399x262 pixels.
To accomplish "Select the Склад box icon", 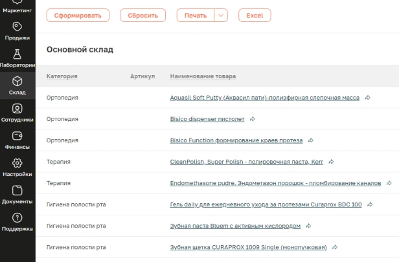I will pyautogui.click(x=17, y=82).
